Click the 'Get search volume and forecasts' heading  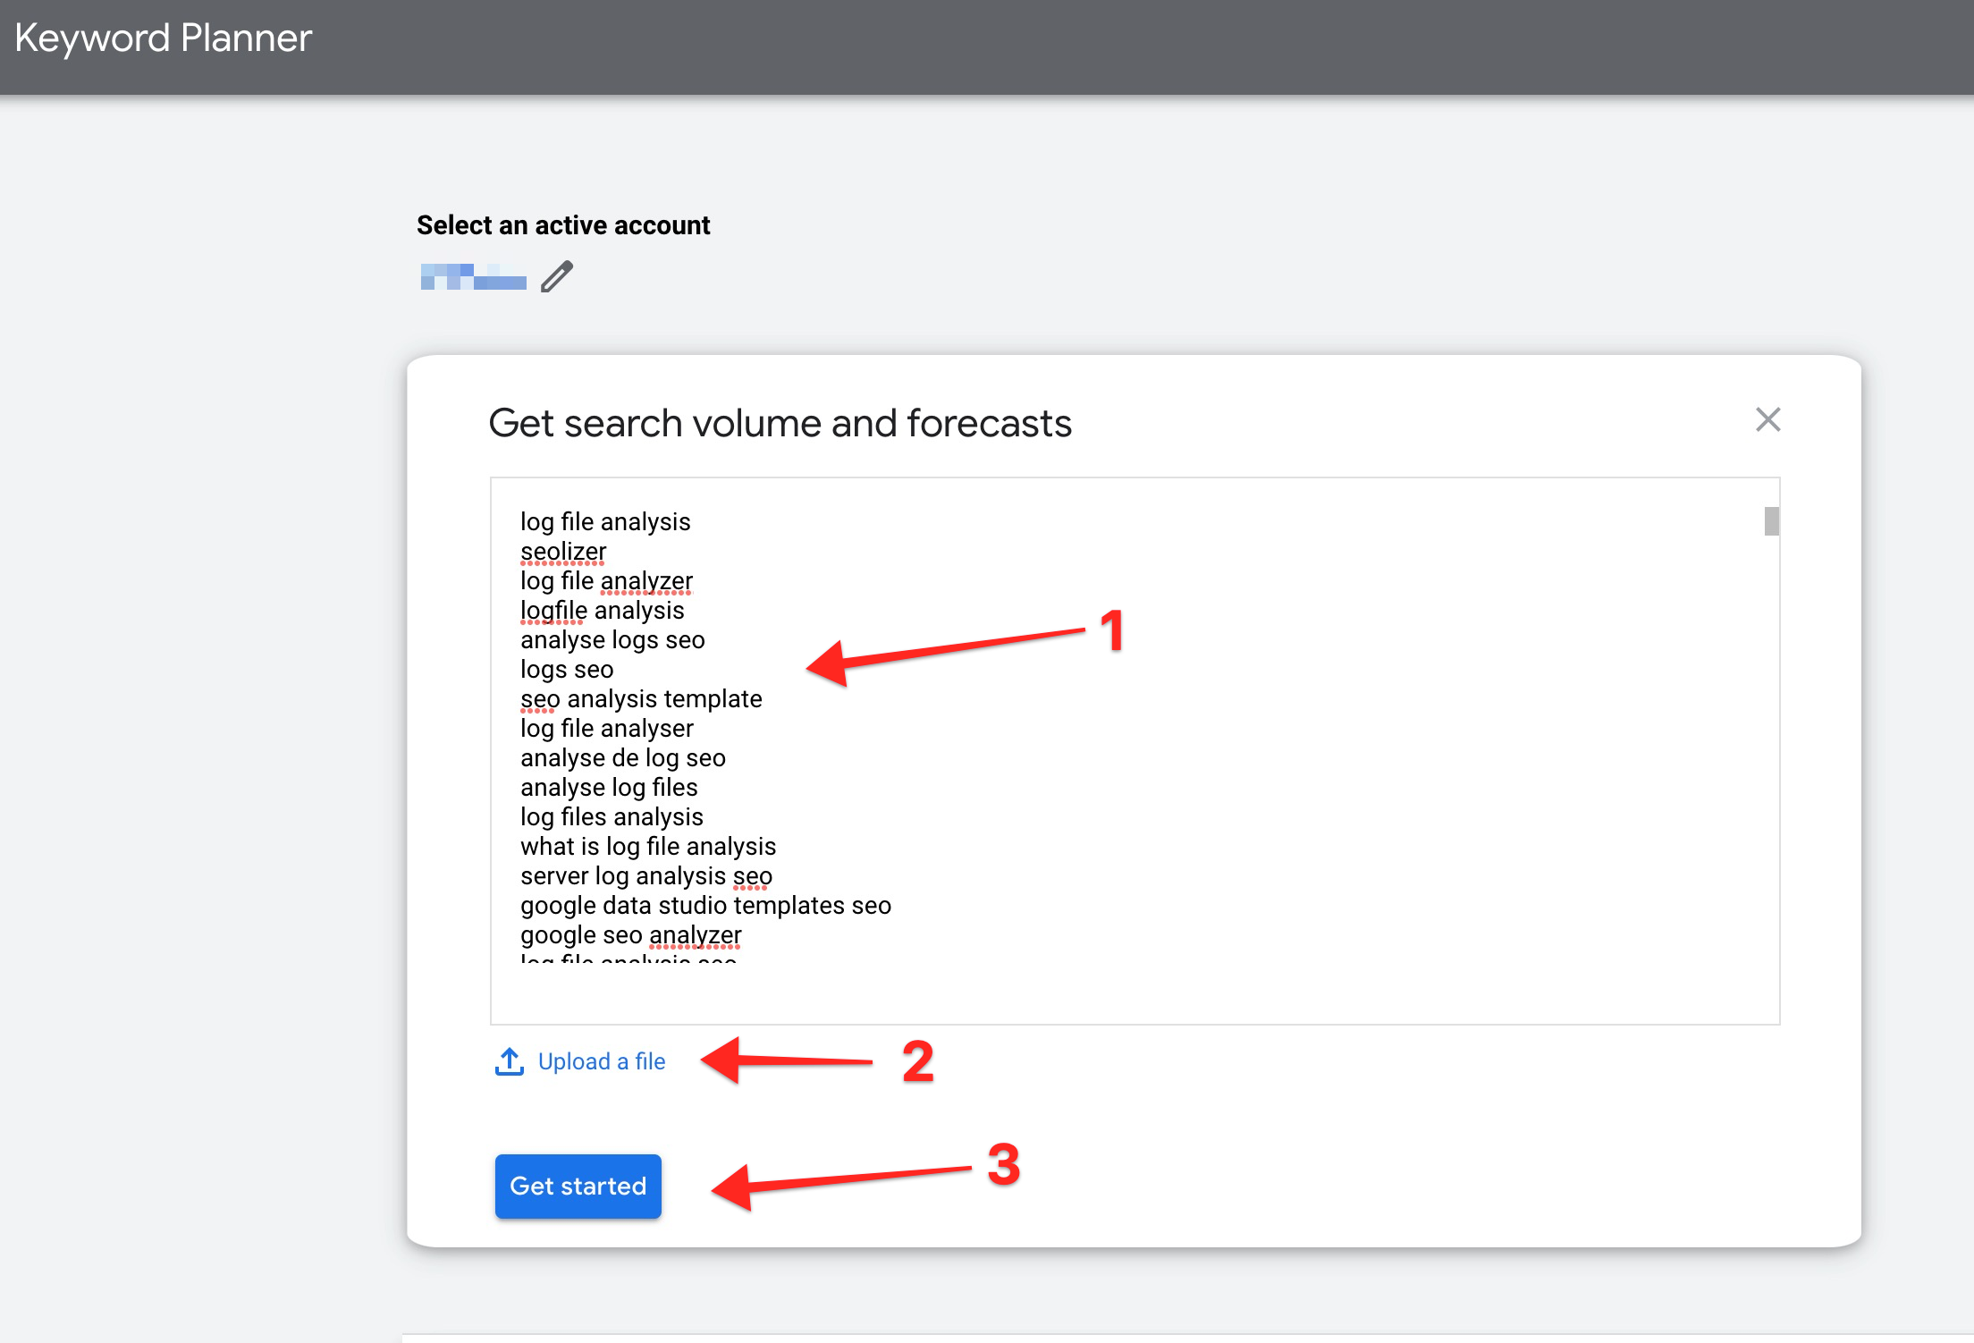coord(780,423)
